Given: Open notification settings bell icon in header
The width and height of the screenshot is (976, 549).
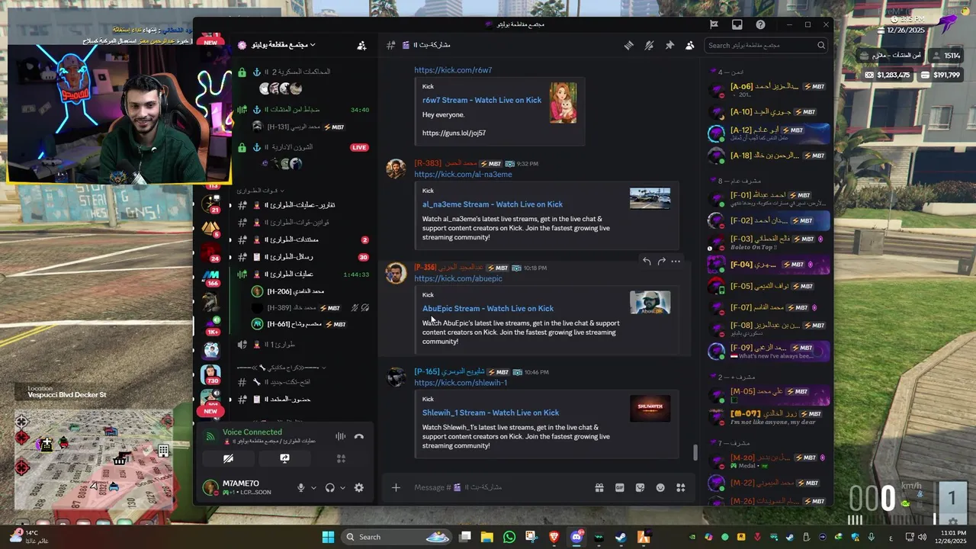Looking at the screenshot, I should coord(649,46).
